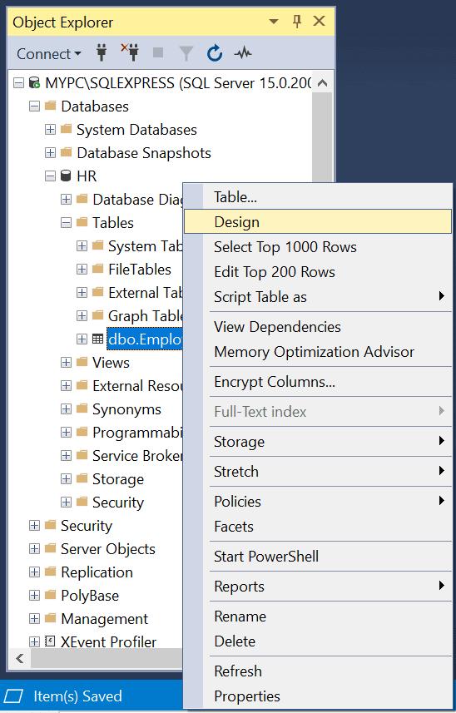The height and width of the screenshot is (713, 456).
Task: Choose Facets from the context menu
Action: pos(318,527)
